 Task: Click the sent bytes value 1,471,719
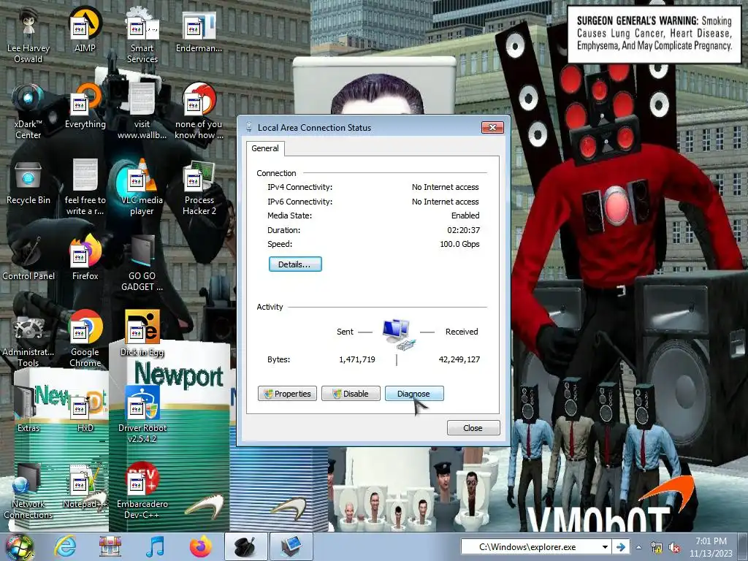(356, 359)
